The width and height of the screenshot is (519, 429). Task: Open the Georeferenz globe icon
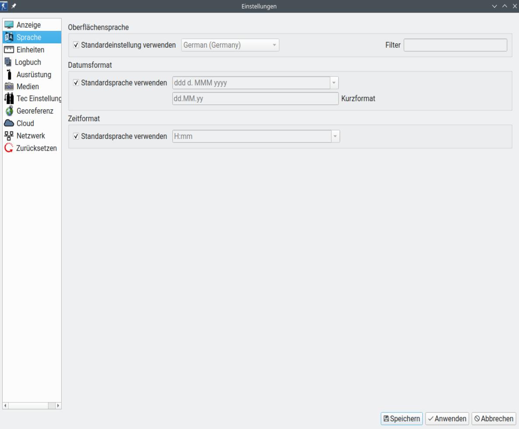[x=9, y=111]
